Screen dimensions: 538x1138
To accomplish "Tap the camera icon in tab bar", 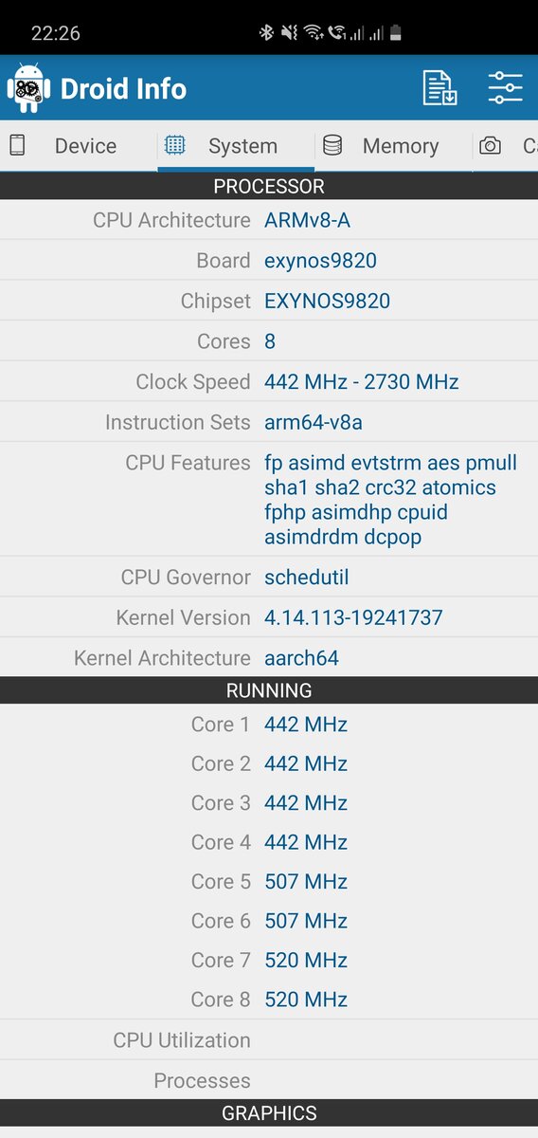I will click(490, 146).
